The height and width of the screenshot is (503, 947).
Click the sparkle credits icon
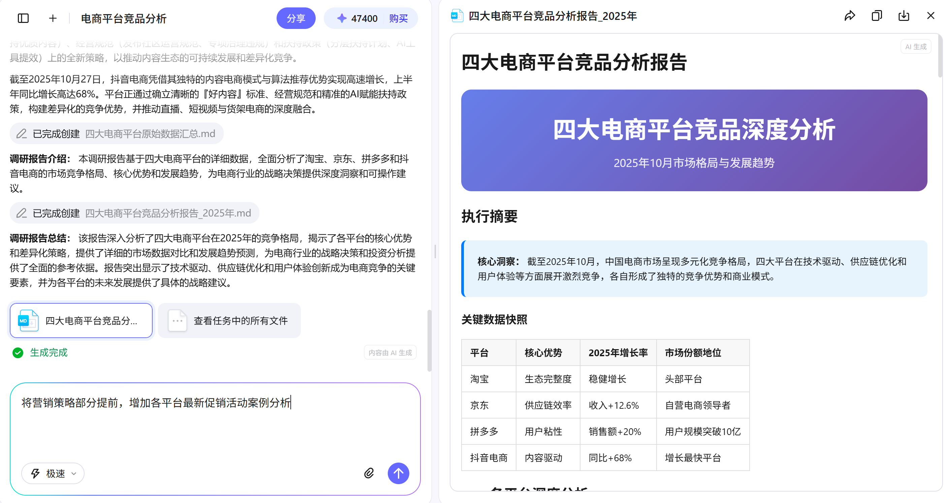click(x=342, y=19)
